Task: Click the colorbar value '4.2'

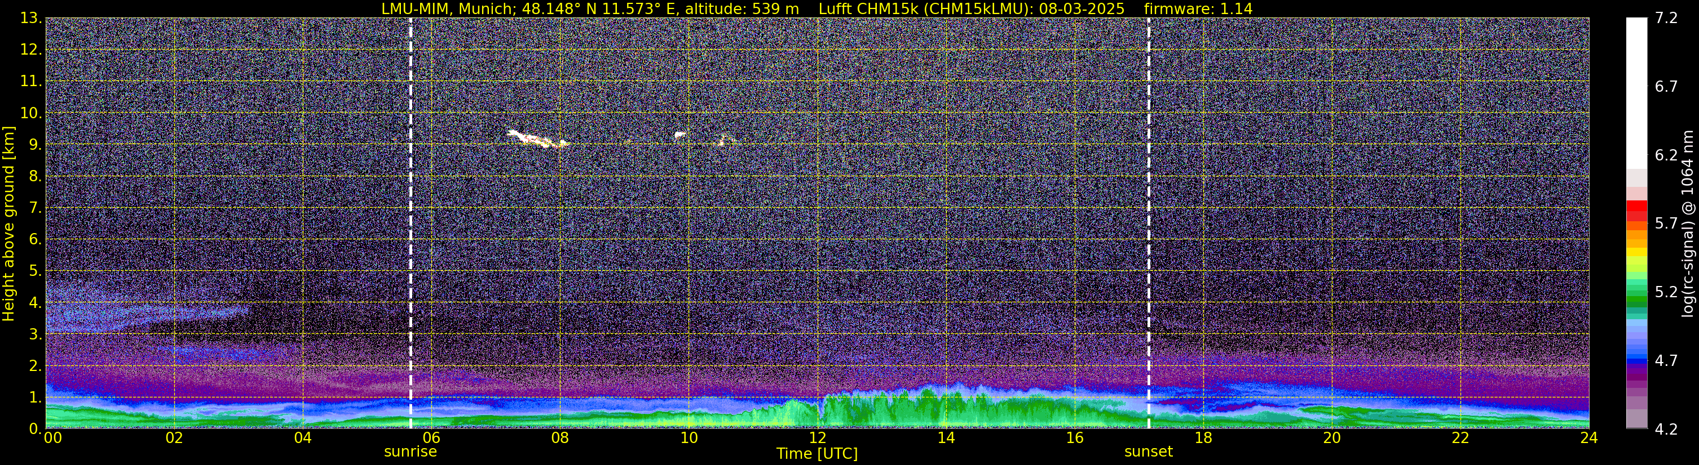Action: [x=1666, y=430]
